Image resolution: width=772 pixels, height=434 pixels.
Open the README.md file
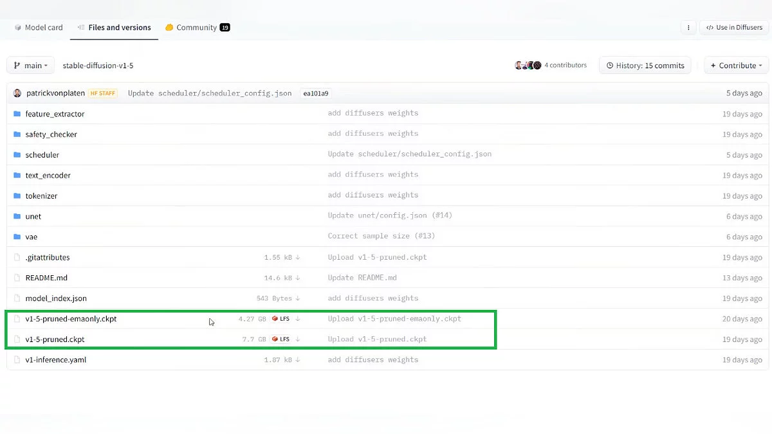coord(46,278)
